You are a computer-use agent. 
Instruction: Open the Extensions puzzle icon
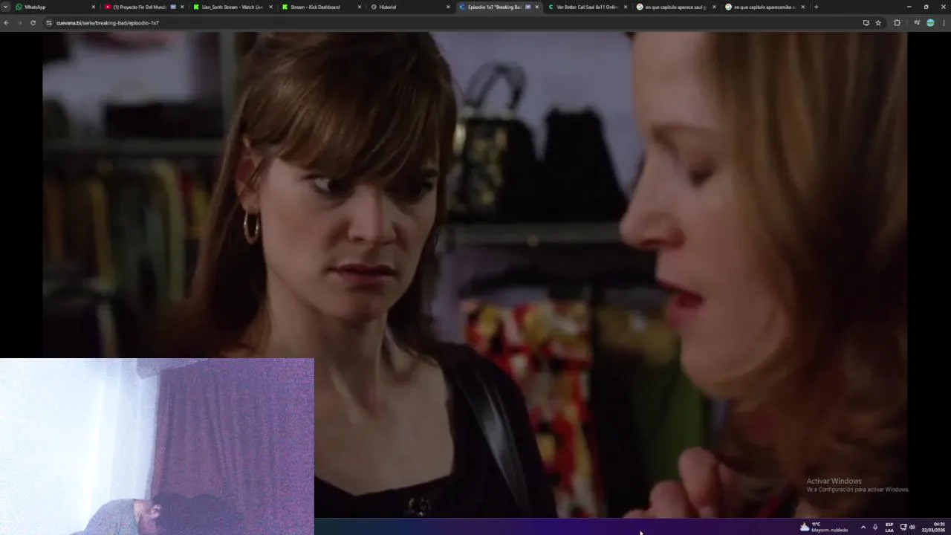[x=897, y=23]
